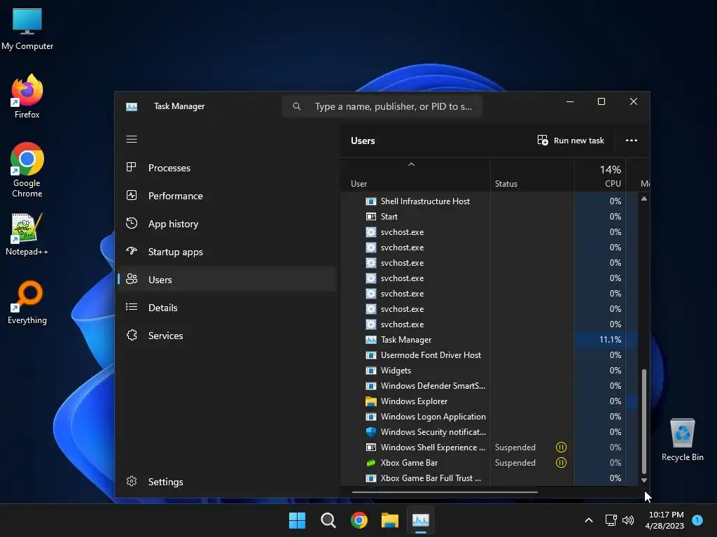Click the scroll up arrow of the process list
The width and height of the screenshot is (717, 537).
644,199
